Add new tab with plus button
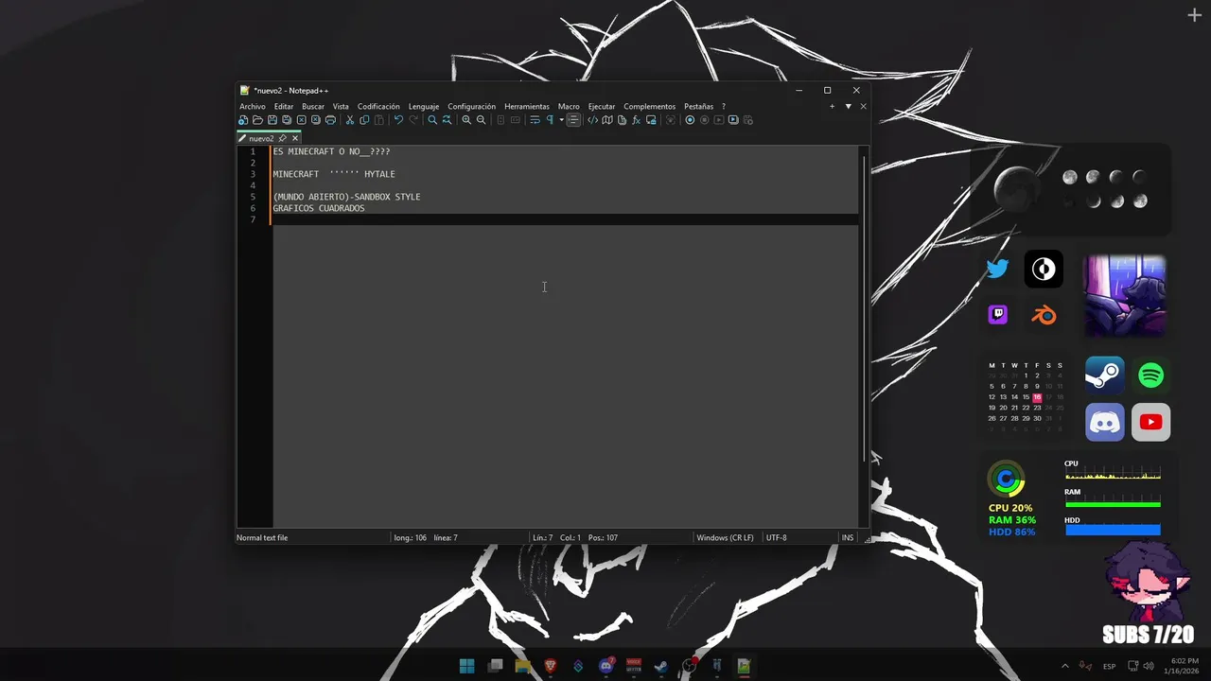This screenshot has height=681, width=1211. [832, 107]
